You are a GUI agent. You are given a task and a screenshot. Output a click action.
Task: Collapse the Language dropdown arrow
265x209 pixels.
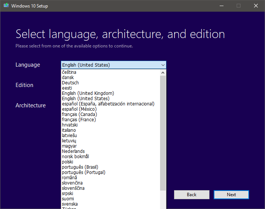[x=163, y=65]
